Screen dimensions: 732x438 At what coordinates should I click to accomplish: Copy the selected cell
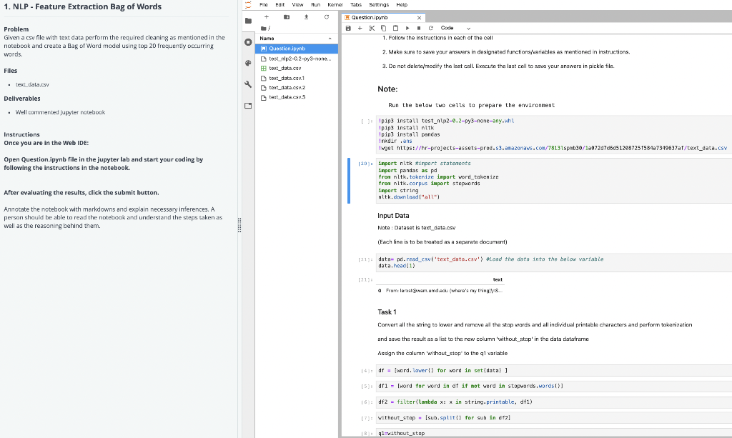[x=383, y=28]
